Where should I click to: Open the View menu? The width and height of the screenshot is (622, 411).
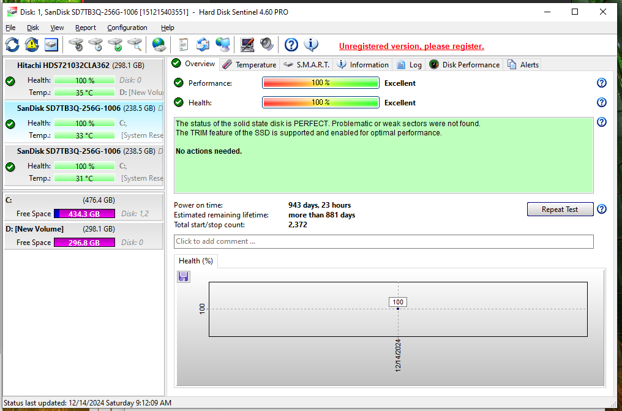(57, 28)
